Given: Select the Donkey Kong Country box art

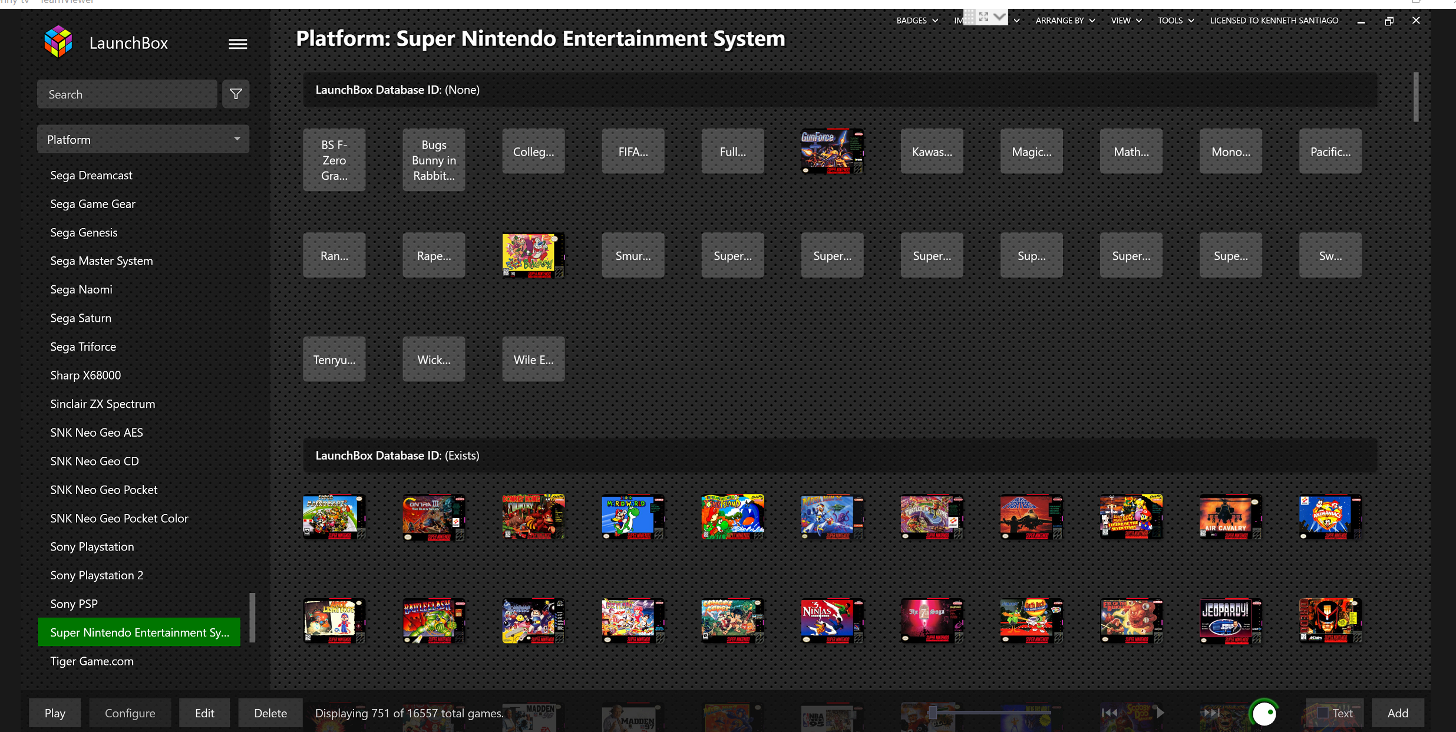Looking at the screenshot, I should tap(533, 517).
